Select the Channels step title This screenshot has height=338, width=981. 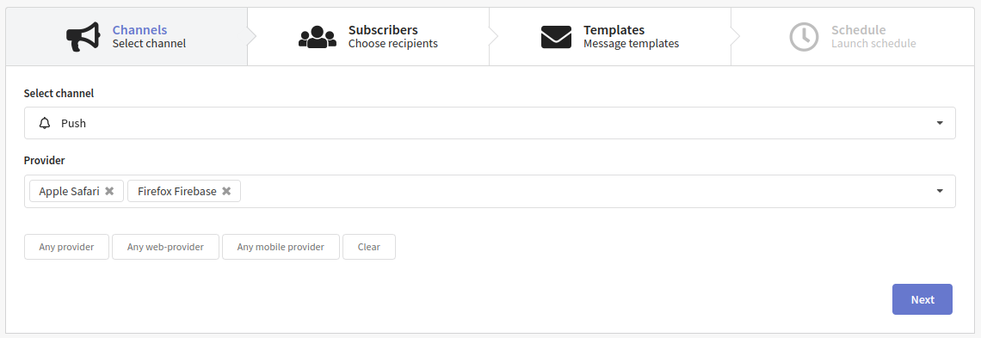coord(139,29)
